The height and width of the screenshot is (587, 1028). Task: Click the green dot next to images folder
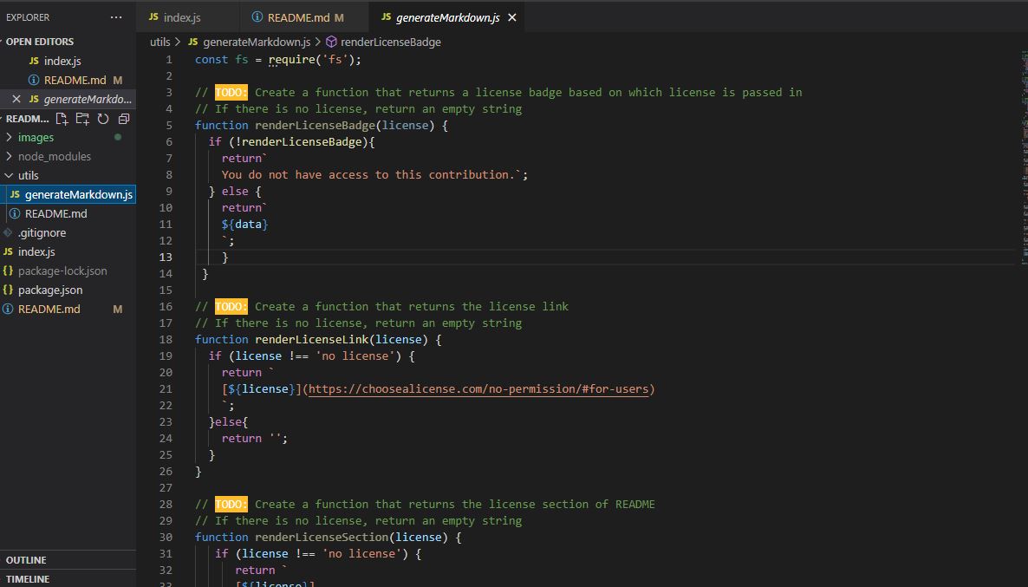coord(120,137)
